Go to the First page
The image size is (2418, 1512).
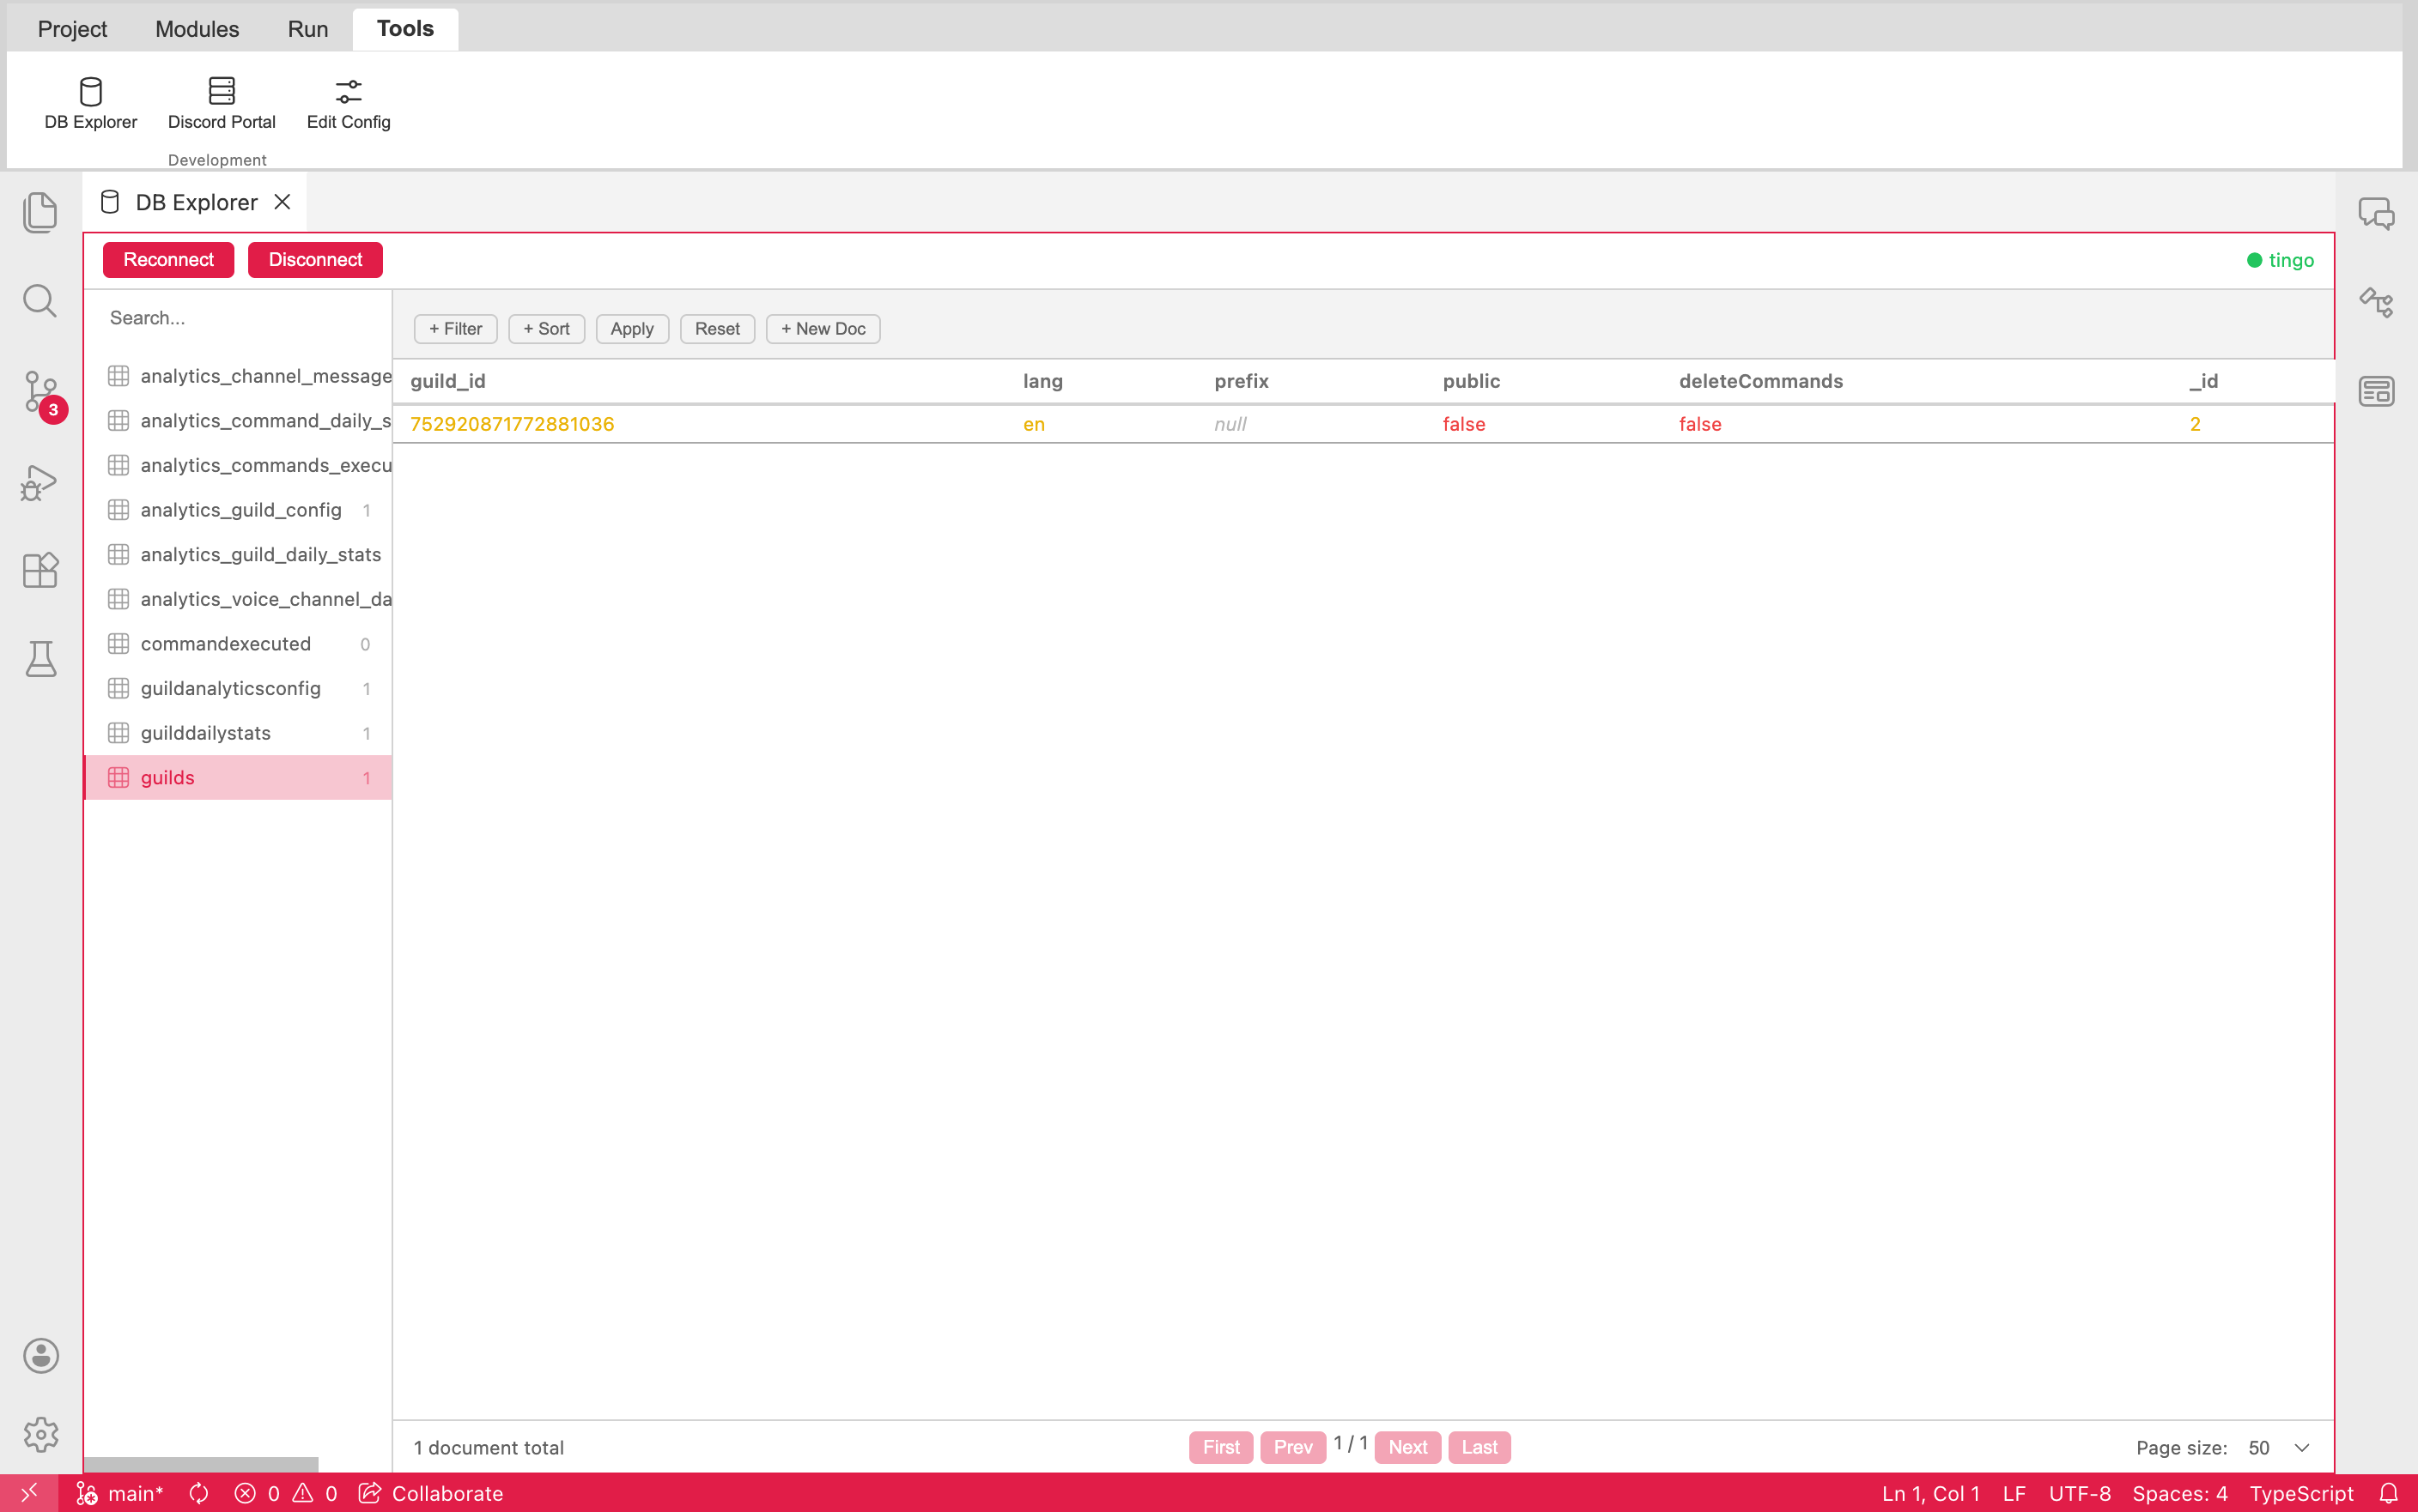1220,1447
